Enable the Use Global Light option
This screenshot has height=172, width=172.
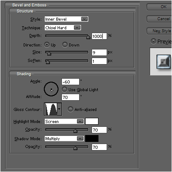pos(64,89)
